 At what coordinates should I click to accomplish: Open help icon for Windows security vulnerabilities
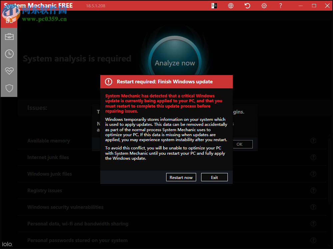pos(313,207)
